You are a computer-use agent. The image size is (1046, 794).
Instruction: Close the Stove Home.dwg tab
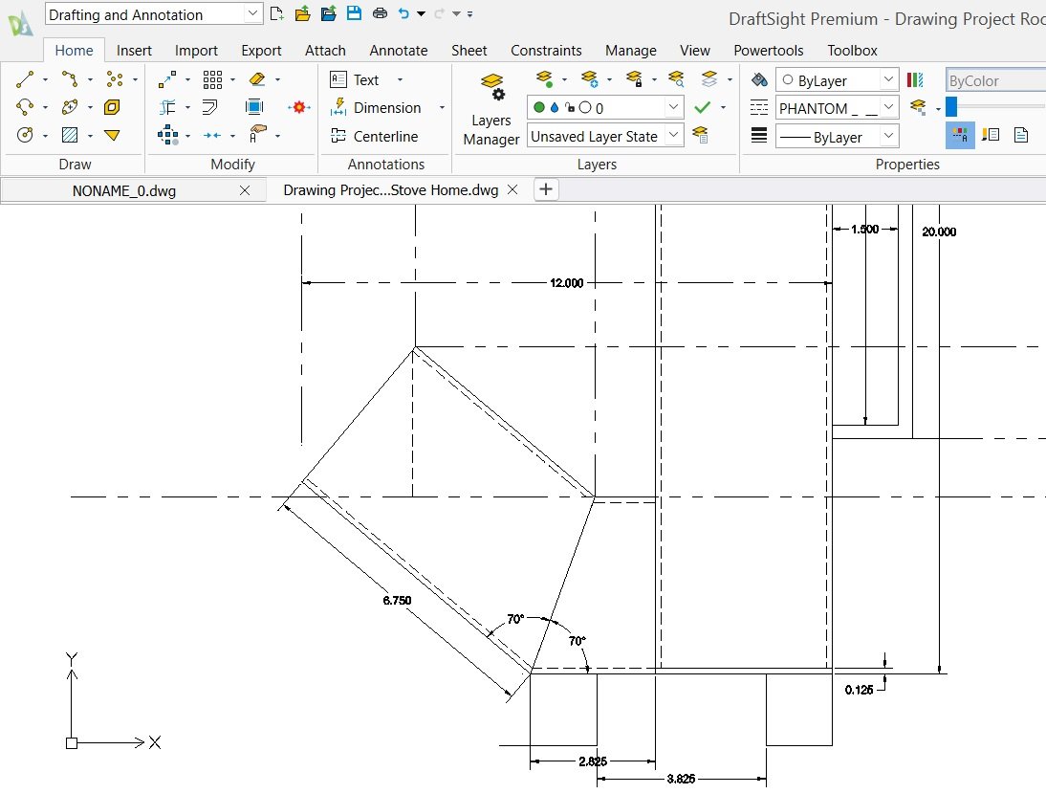[512, 190]
